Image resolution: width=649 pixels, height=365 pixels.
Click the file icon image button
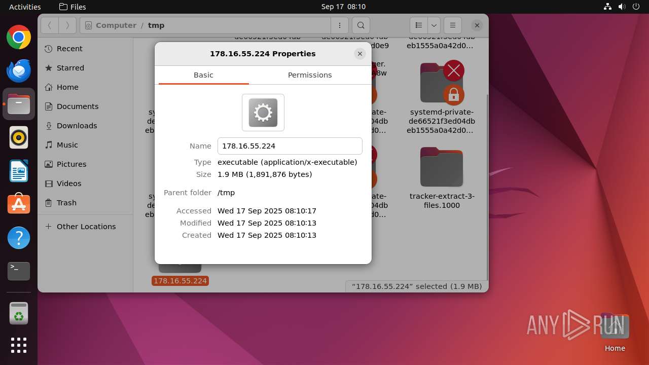click(263, 113)
